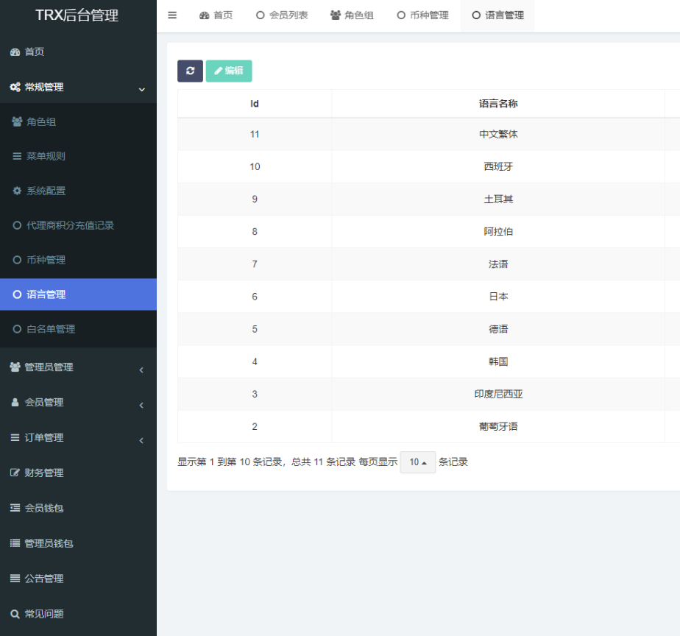Open 会员钱包 in the sidebar
Image resolution: width=680 pixels, height=636 pixels.
click(44, 508)
